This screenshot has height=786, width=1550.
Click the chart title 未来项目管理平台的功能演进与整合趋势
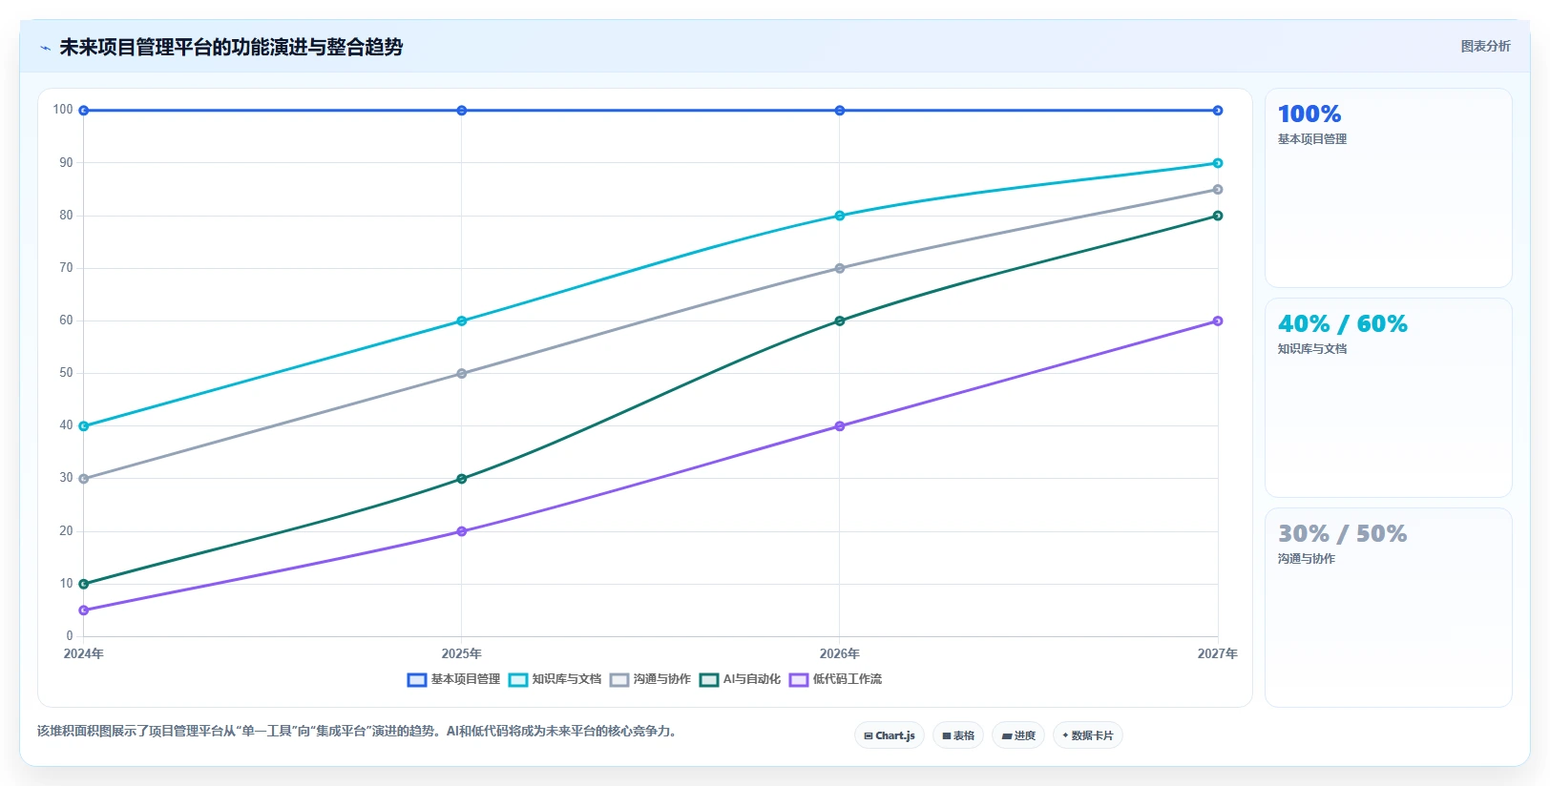[x=231, y=47]
